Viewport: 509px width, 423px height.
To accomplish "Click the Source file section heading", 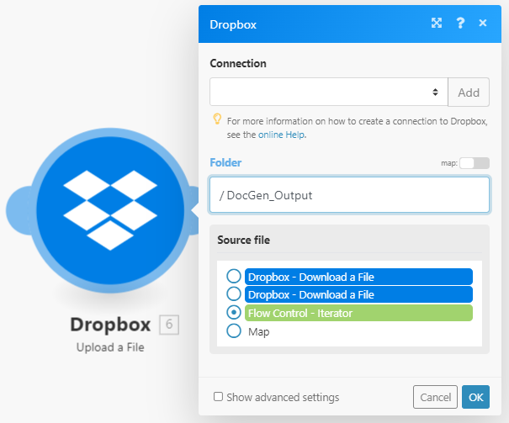I will click(243, 240).
